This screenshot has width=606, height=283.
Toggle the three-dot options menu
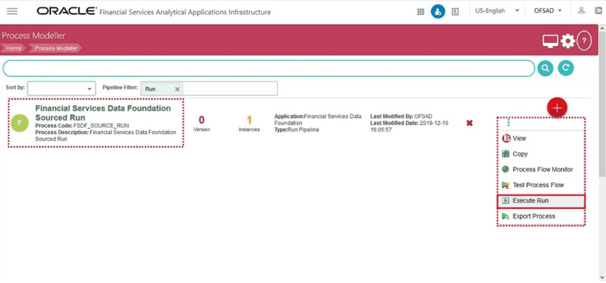pyautogui.click(x=509, y=123)
